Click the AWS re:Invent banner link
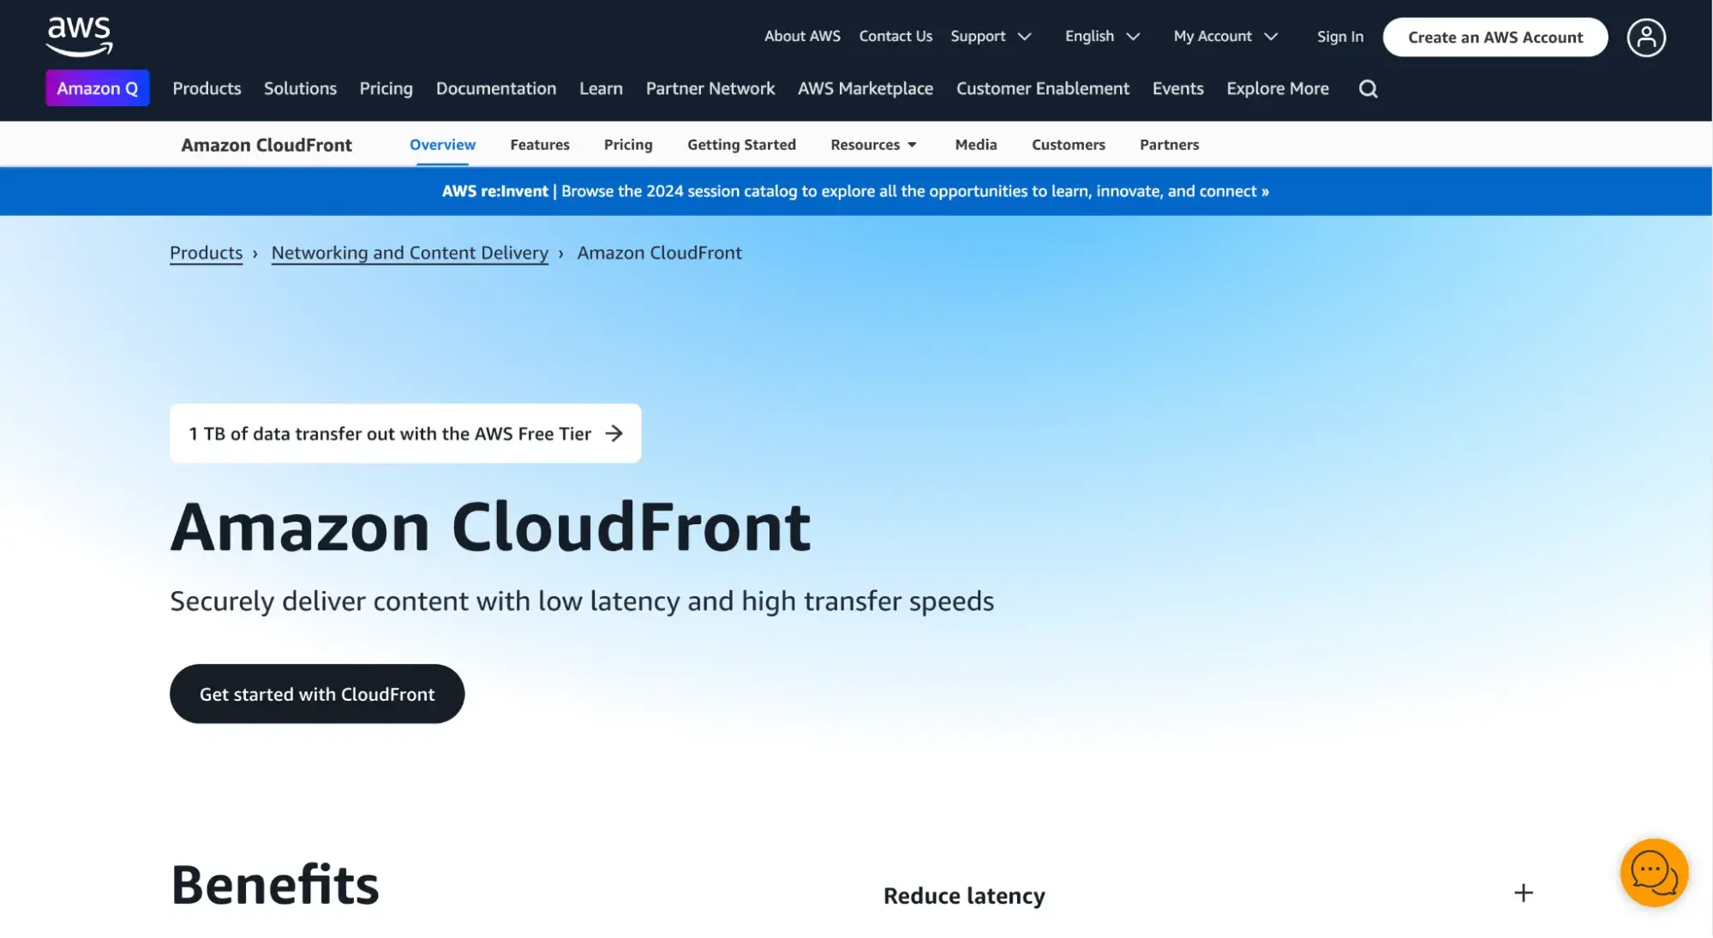 [856, 191]
